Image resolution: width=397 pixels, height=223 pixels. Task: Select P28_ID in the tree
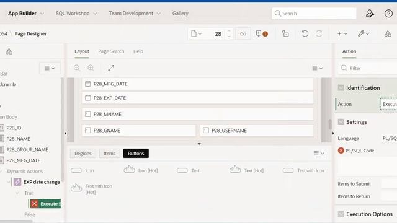(14, 128)
